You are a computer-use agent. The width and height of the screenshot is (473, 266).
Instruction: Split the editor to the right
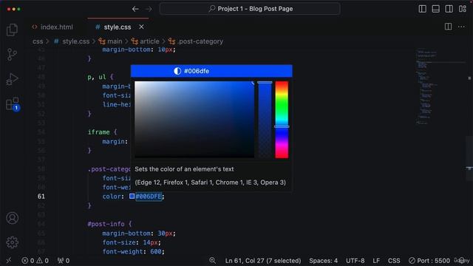[449, 27]
